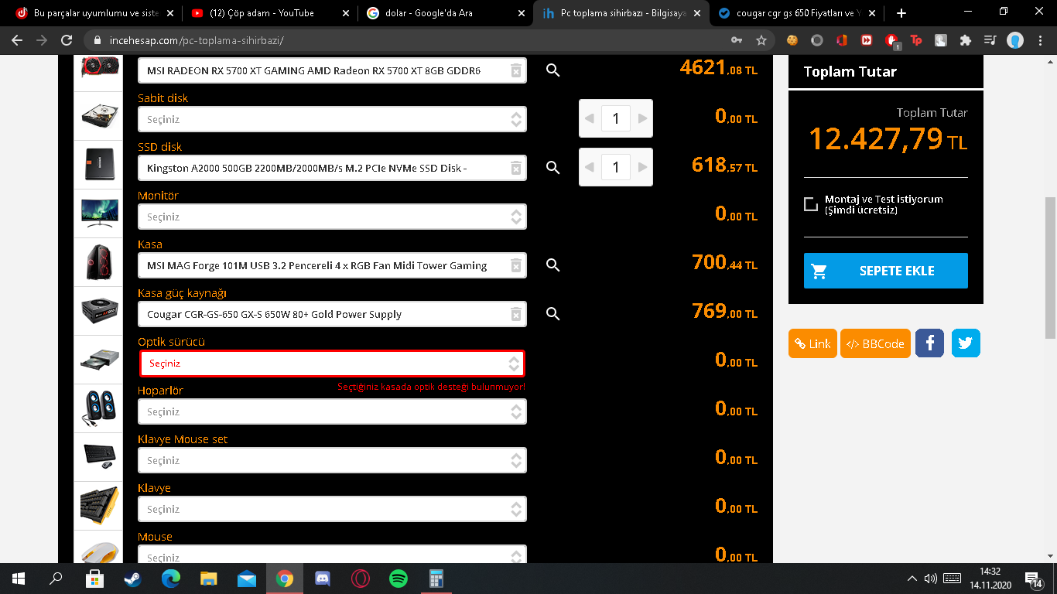This screenshot has width=1057, height=594.
Task: Get BBCode for the build
Action: click(875, 343)
